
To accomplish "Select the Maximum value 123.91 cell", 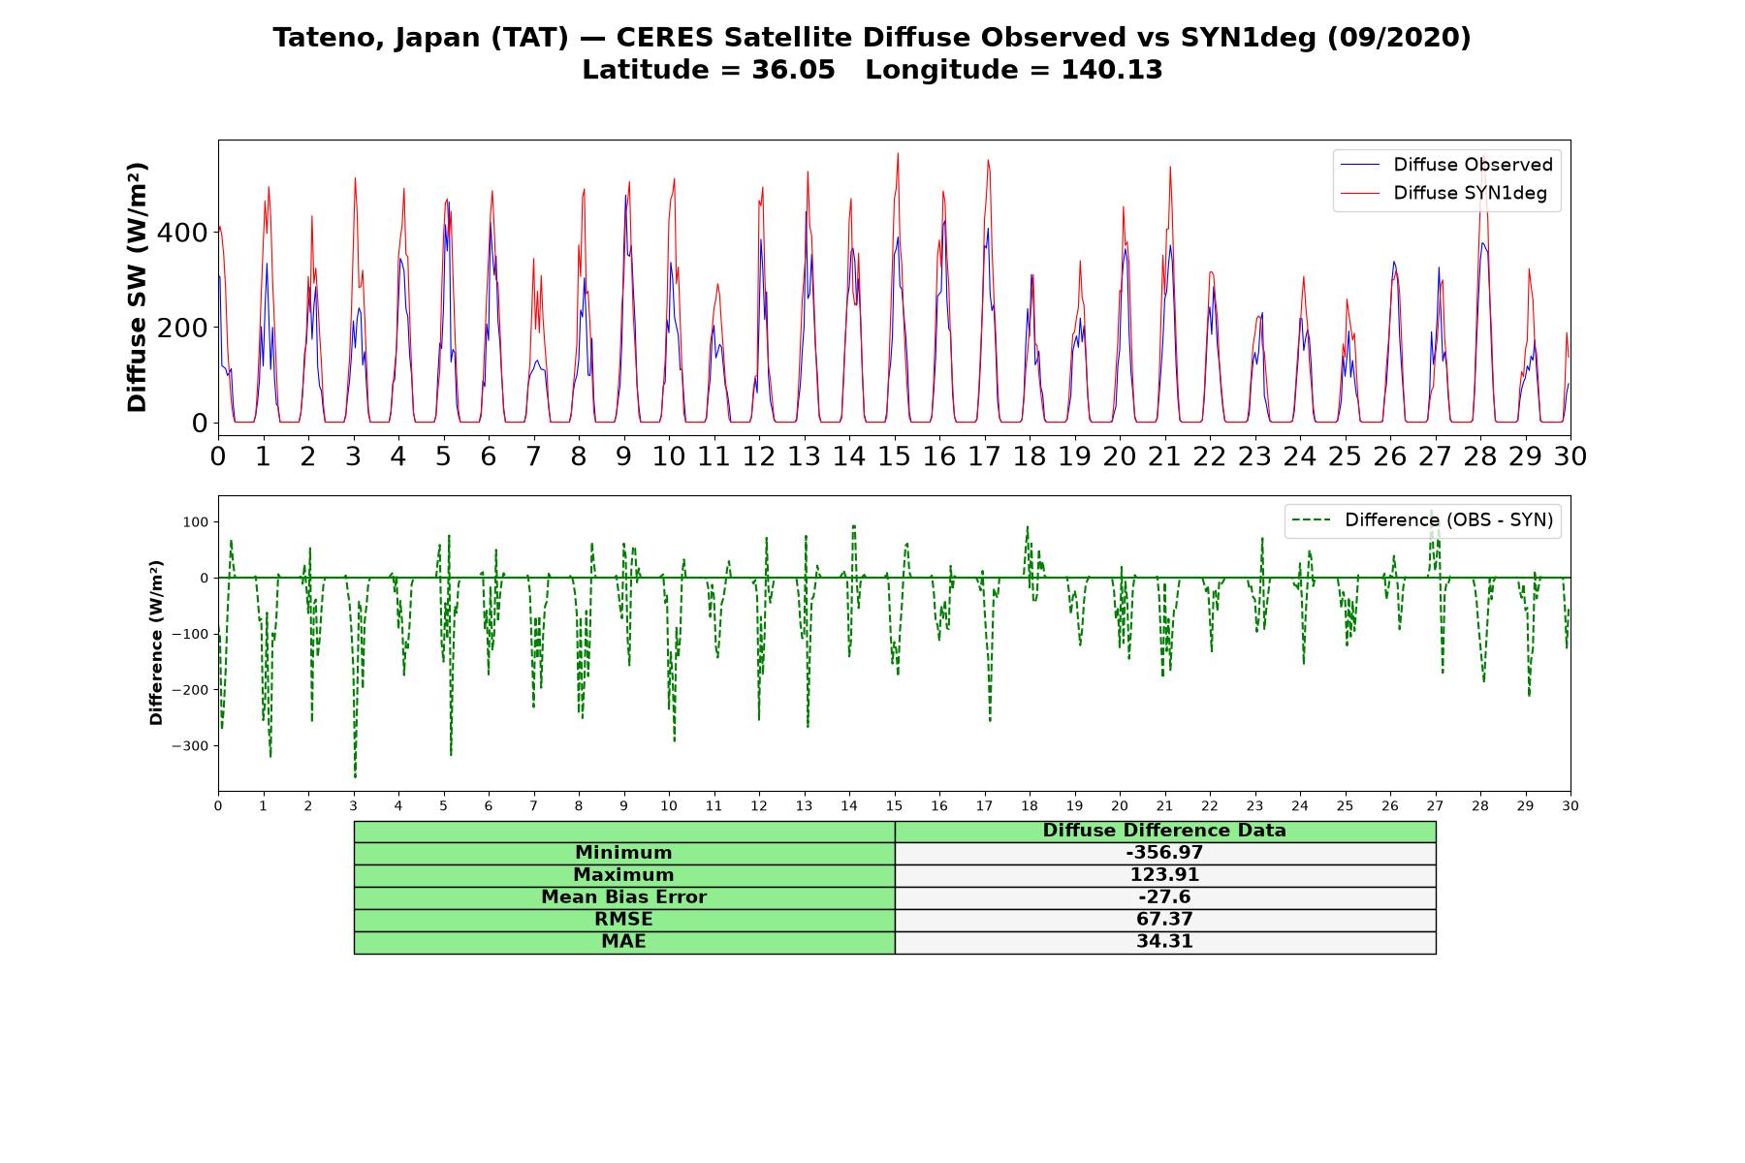I will click(x=1164, y=875).
